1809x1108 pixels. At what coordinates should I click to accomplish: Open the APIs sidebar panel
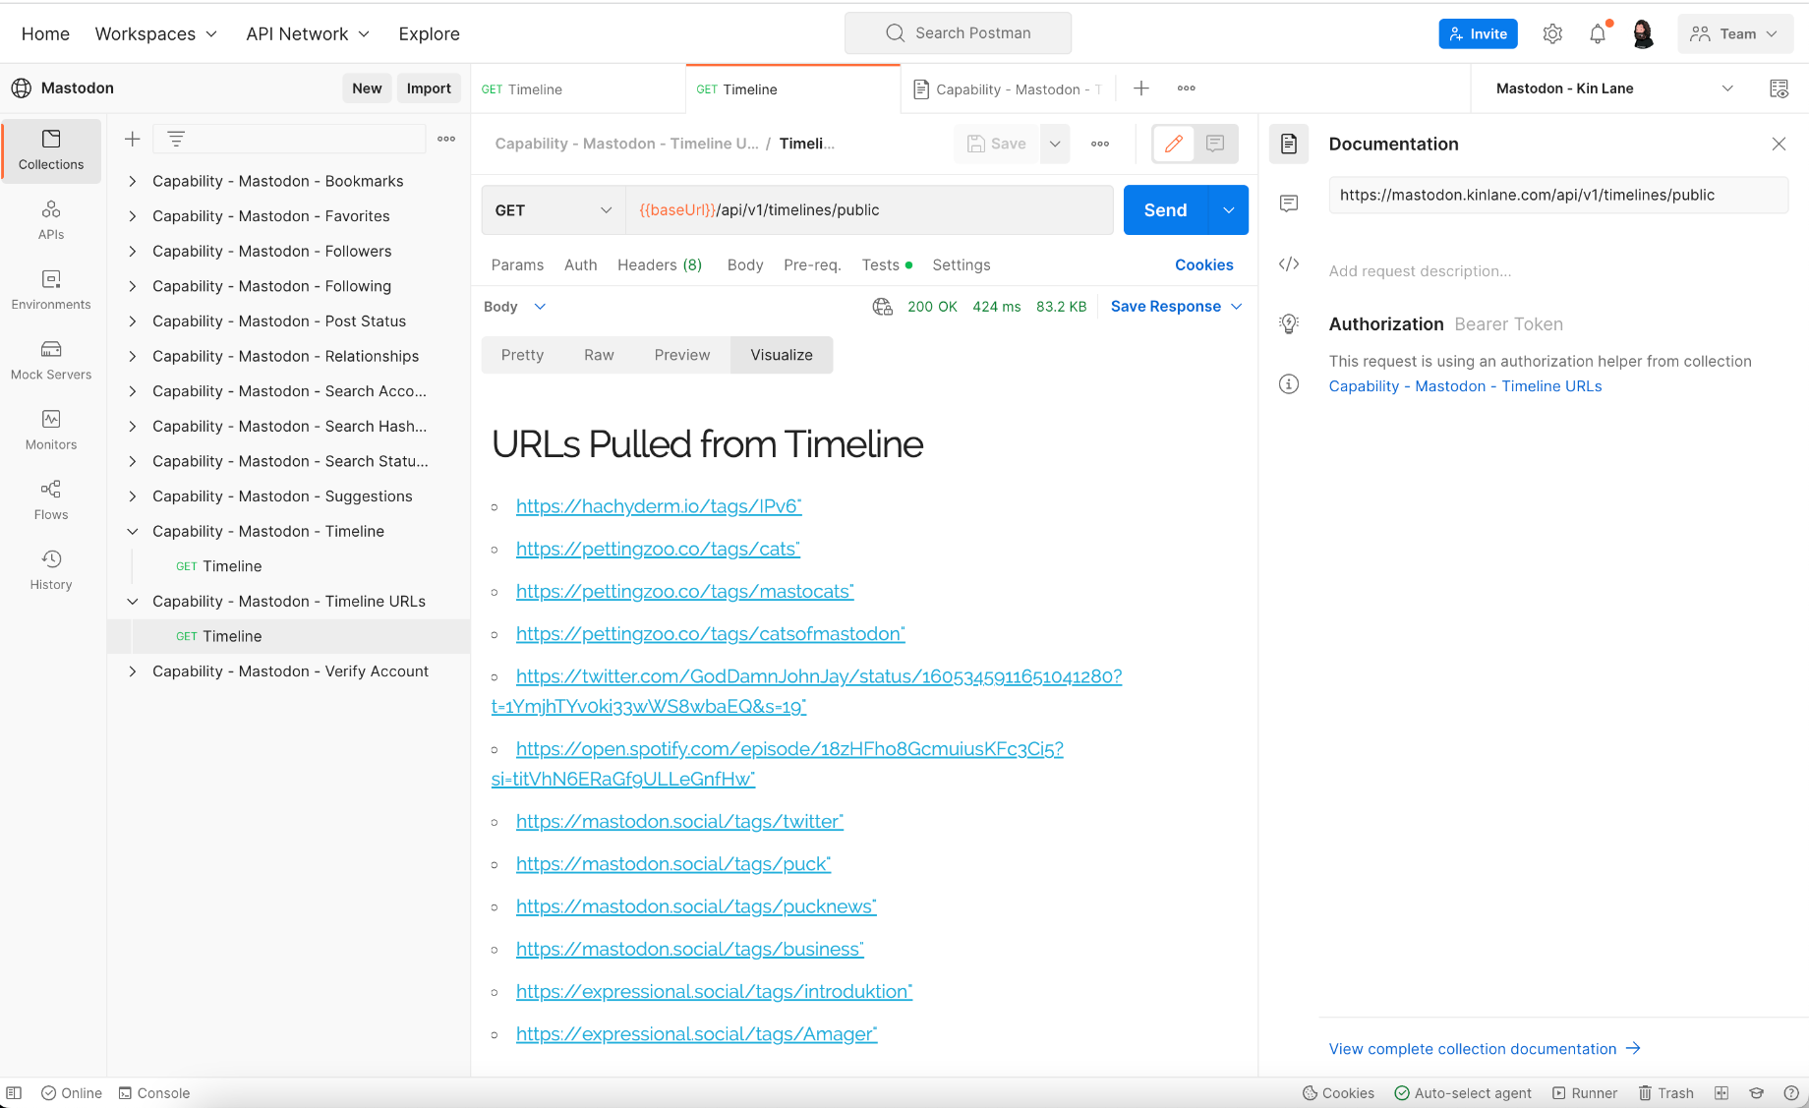[51, 220]
